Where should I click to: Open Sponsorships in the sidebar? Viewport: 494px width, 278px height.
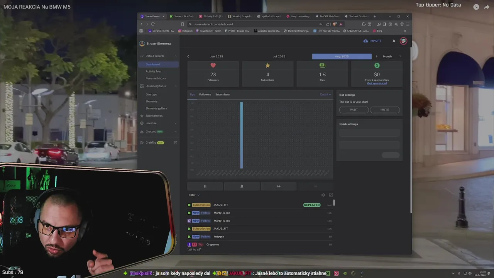pyautogui.click(x=154, y=116)
